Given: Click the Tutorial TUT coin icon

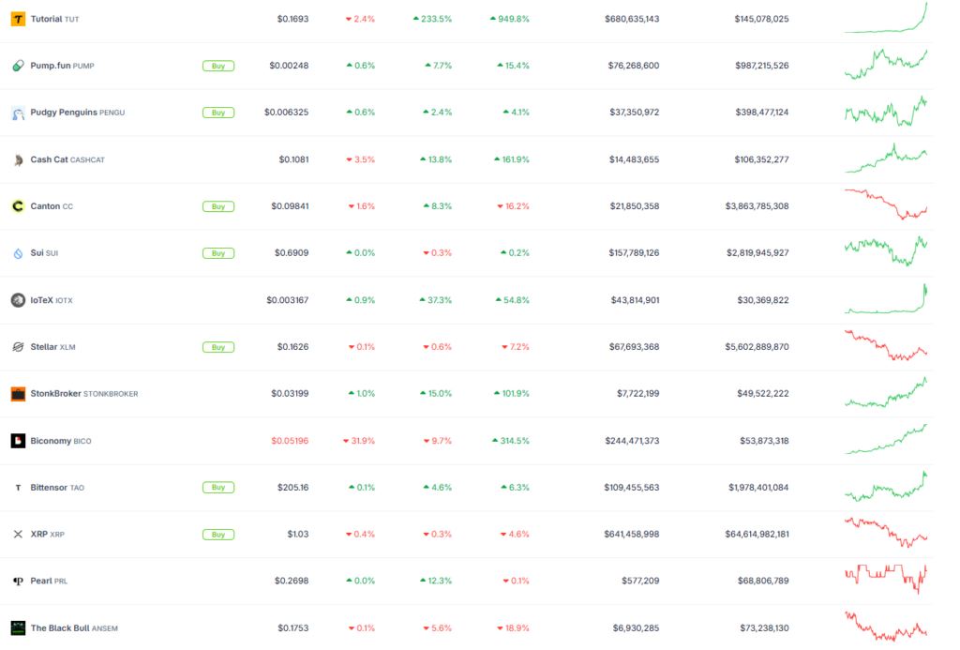Looking at the screenshot, I should [19, 19].
